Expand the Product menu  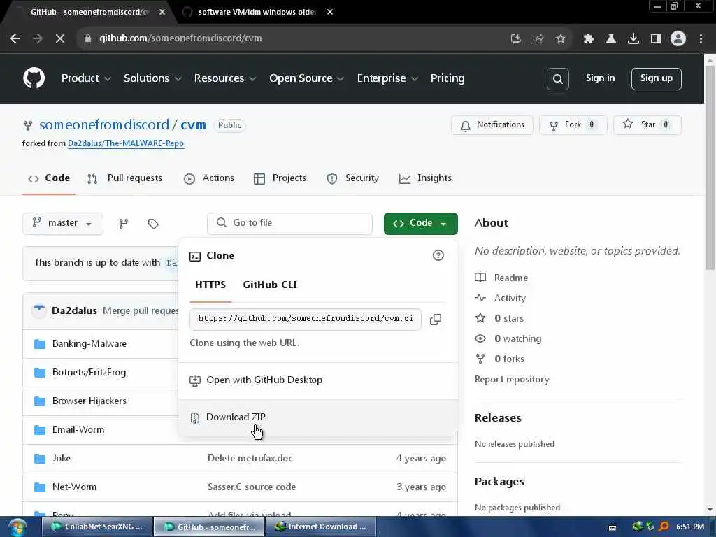pyautogui.click(x=86, y=78)
